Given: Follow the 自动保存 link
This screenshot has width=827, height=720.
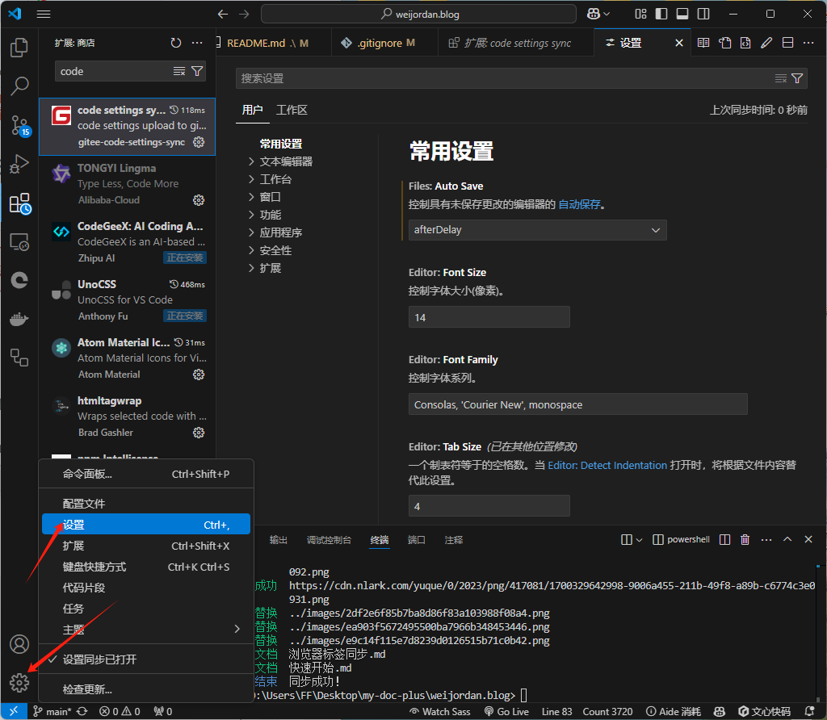Looking at the screenshot, I should click(x=580, y=204).
